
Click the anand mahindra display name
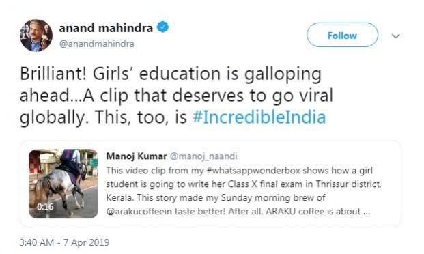106,27
